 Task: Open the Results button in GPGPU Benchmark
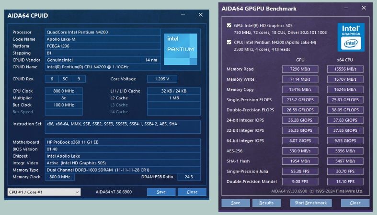(x=266, y=203)
